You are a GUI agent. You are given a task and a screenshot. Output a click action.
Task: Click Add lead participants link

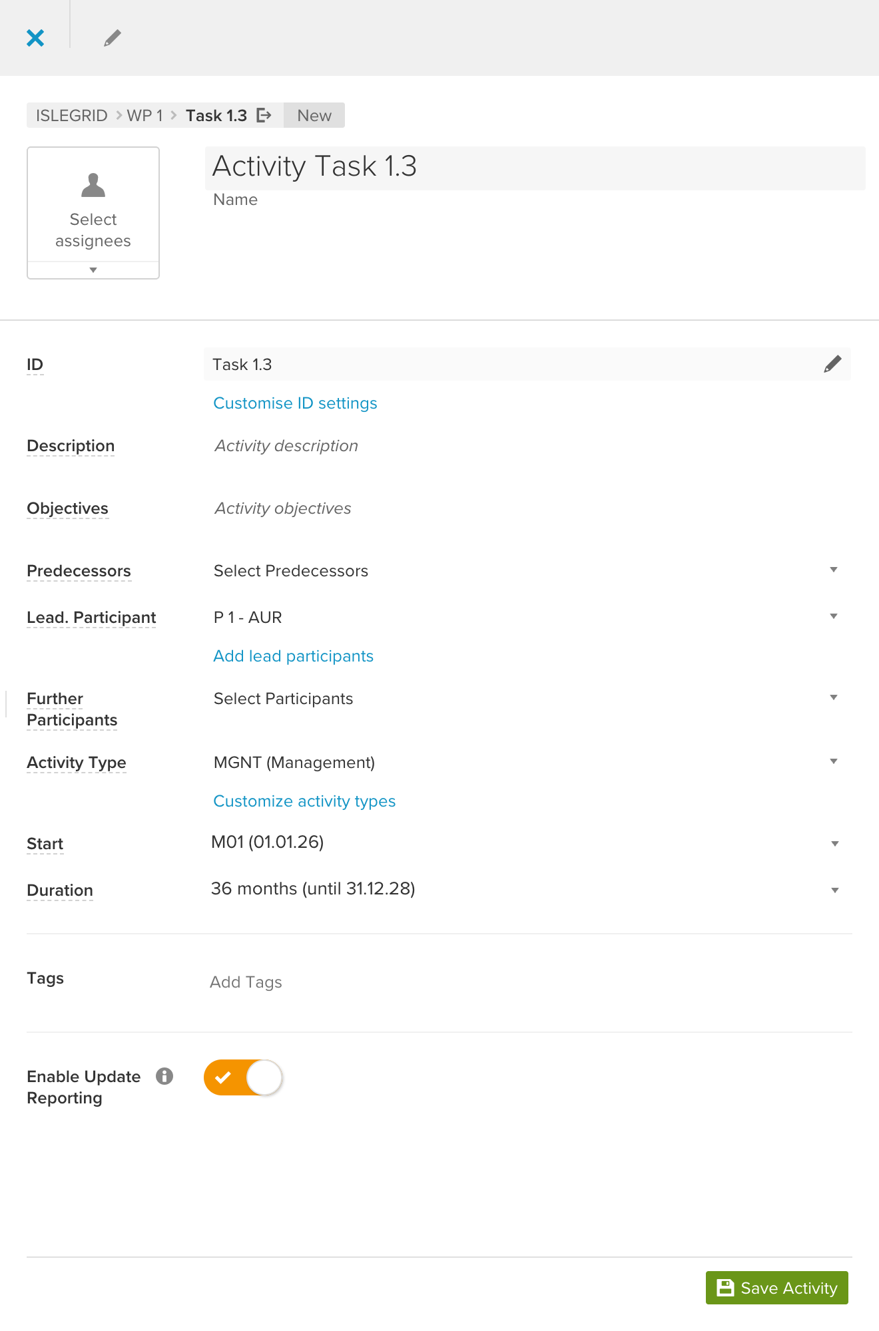click(293, 656)
